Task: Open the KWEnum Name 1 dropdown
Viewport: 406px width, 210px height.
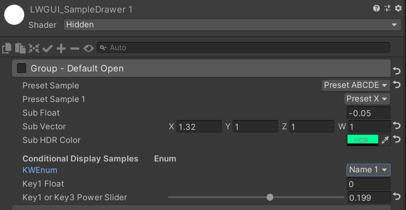Action: pyautogui.click(x=368, y=170)
